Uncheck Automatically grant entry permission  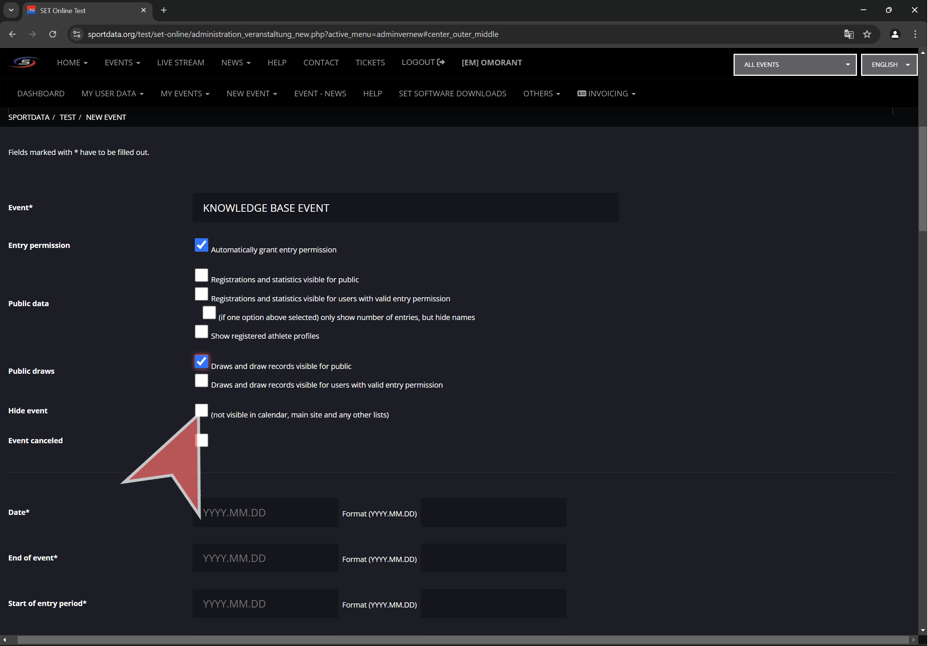pos(201,245)
